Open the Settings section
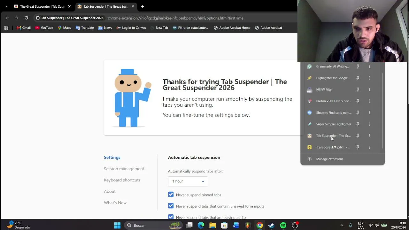Screen dimensions: 409x230 (x=112, y=157)
